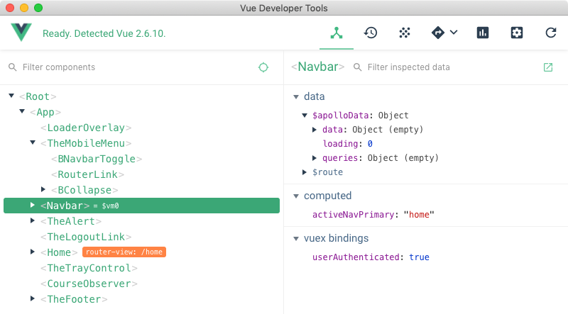Expand the BCollapse node arrow

point(43,189)
